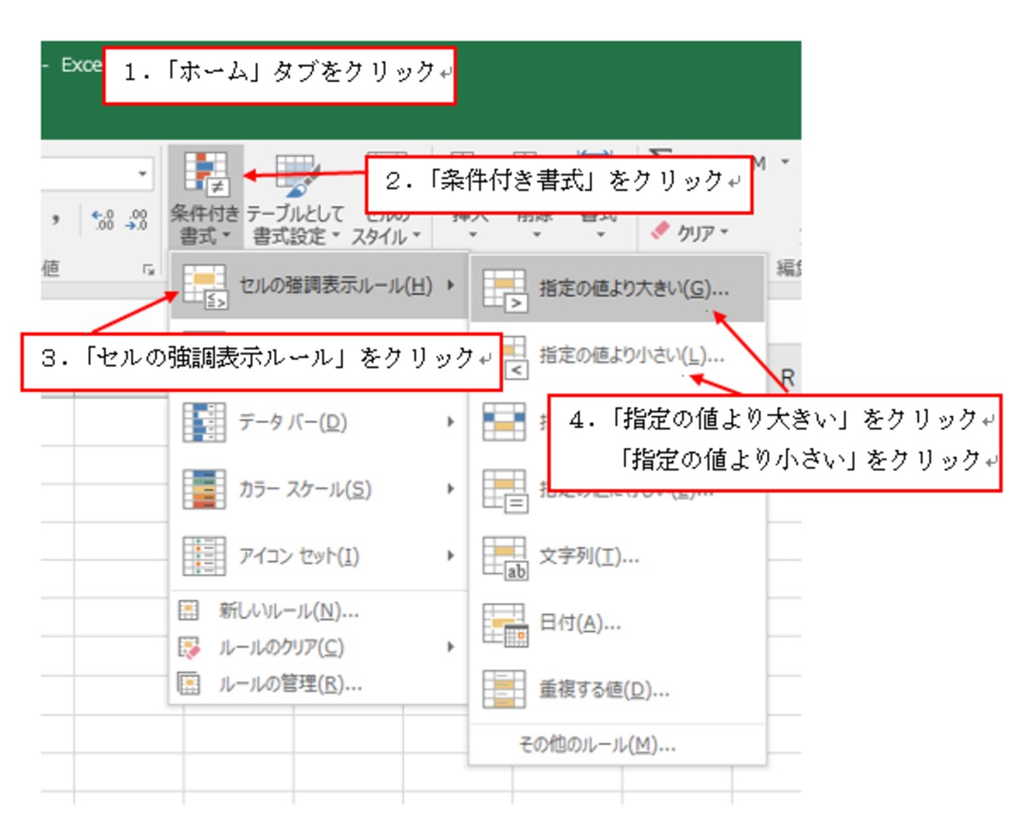Screen dimensions: 1018x813
Task: Select 指定の値より大きい(G)... rule
Action: tap(618, 288)
